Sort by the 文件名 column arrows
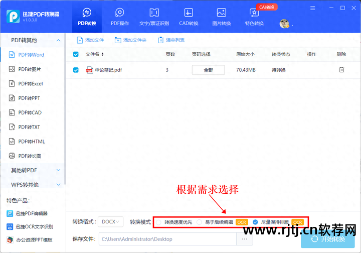The width and height of the screenshot is (361, 253). (x=102, y=54)
